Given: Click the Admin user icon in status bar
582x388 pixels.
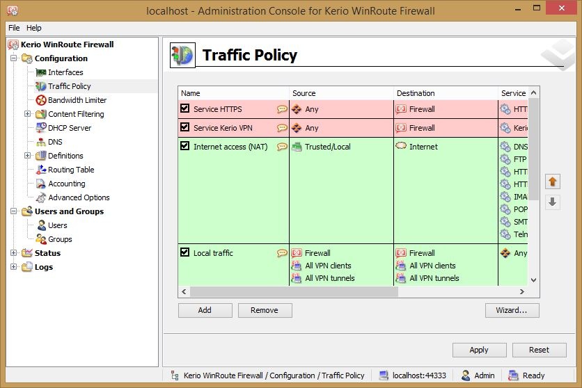Looking at the screenshot, I should (x=466, y=375).
